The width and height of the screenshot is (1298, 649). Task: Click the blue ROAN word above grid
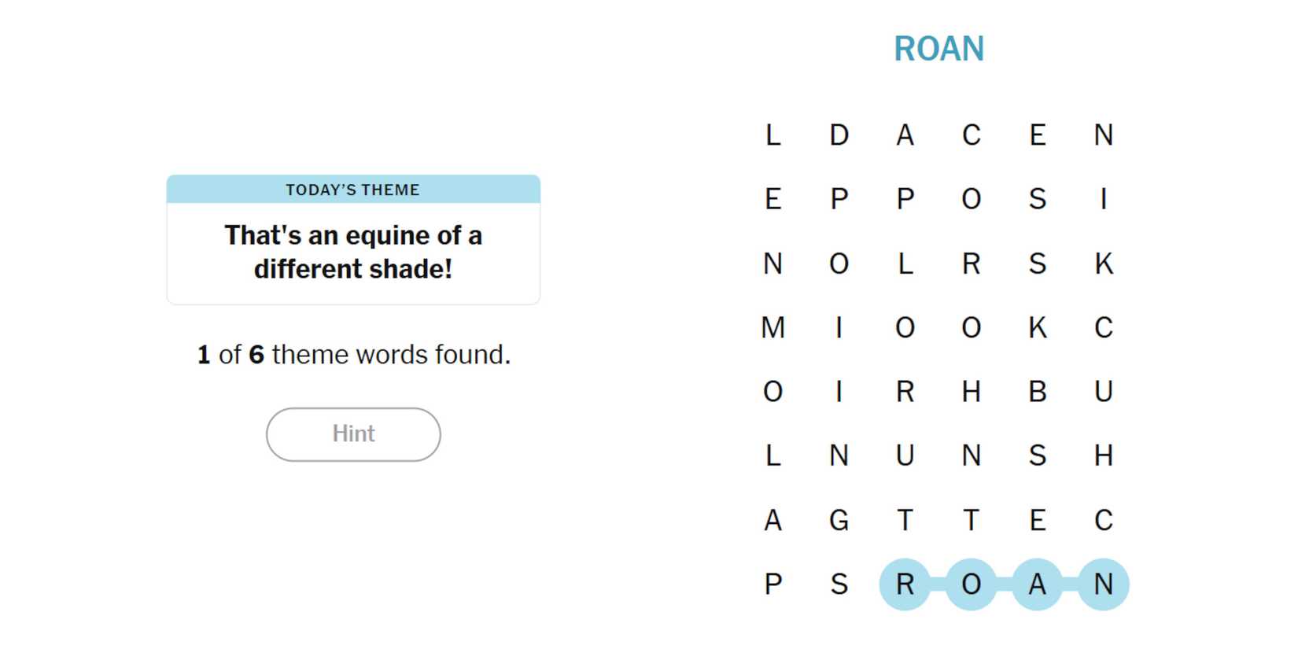tap(938, 49)
